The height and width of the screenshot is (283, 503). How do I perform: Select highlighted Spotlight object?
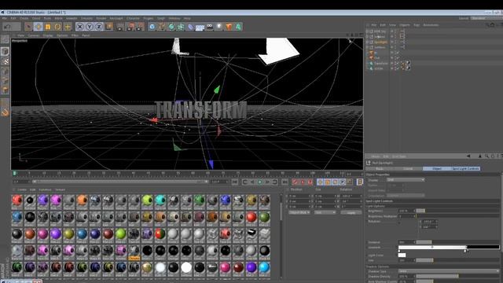tap(380, 42)
